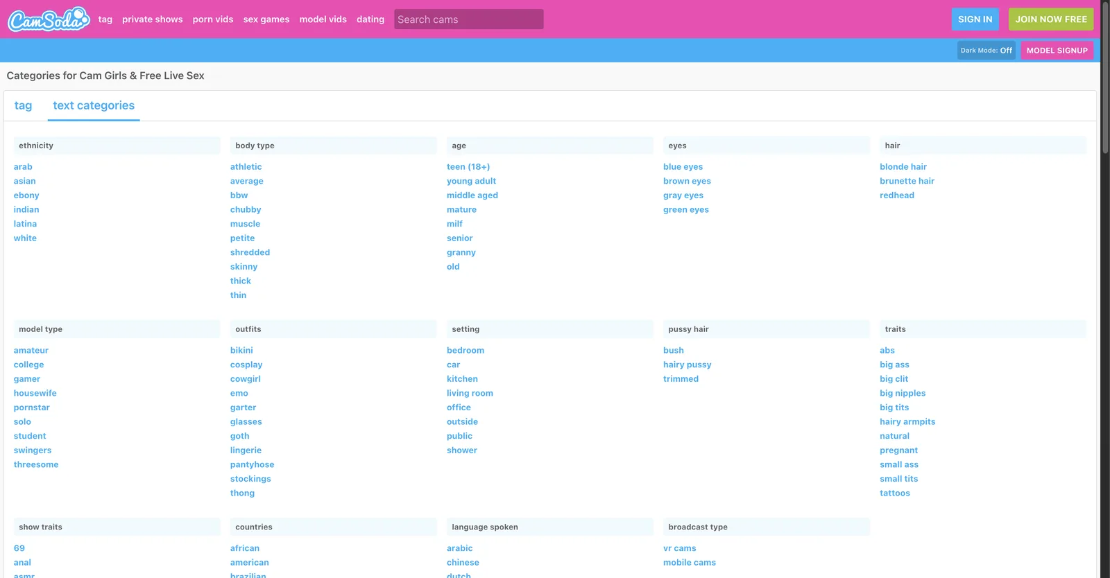Open the gamer model type link
The width and height of the screenshot is (1110, 578).
click(27, 379)
